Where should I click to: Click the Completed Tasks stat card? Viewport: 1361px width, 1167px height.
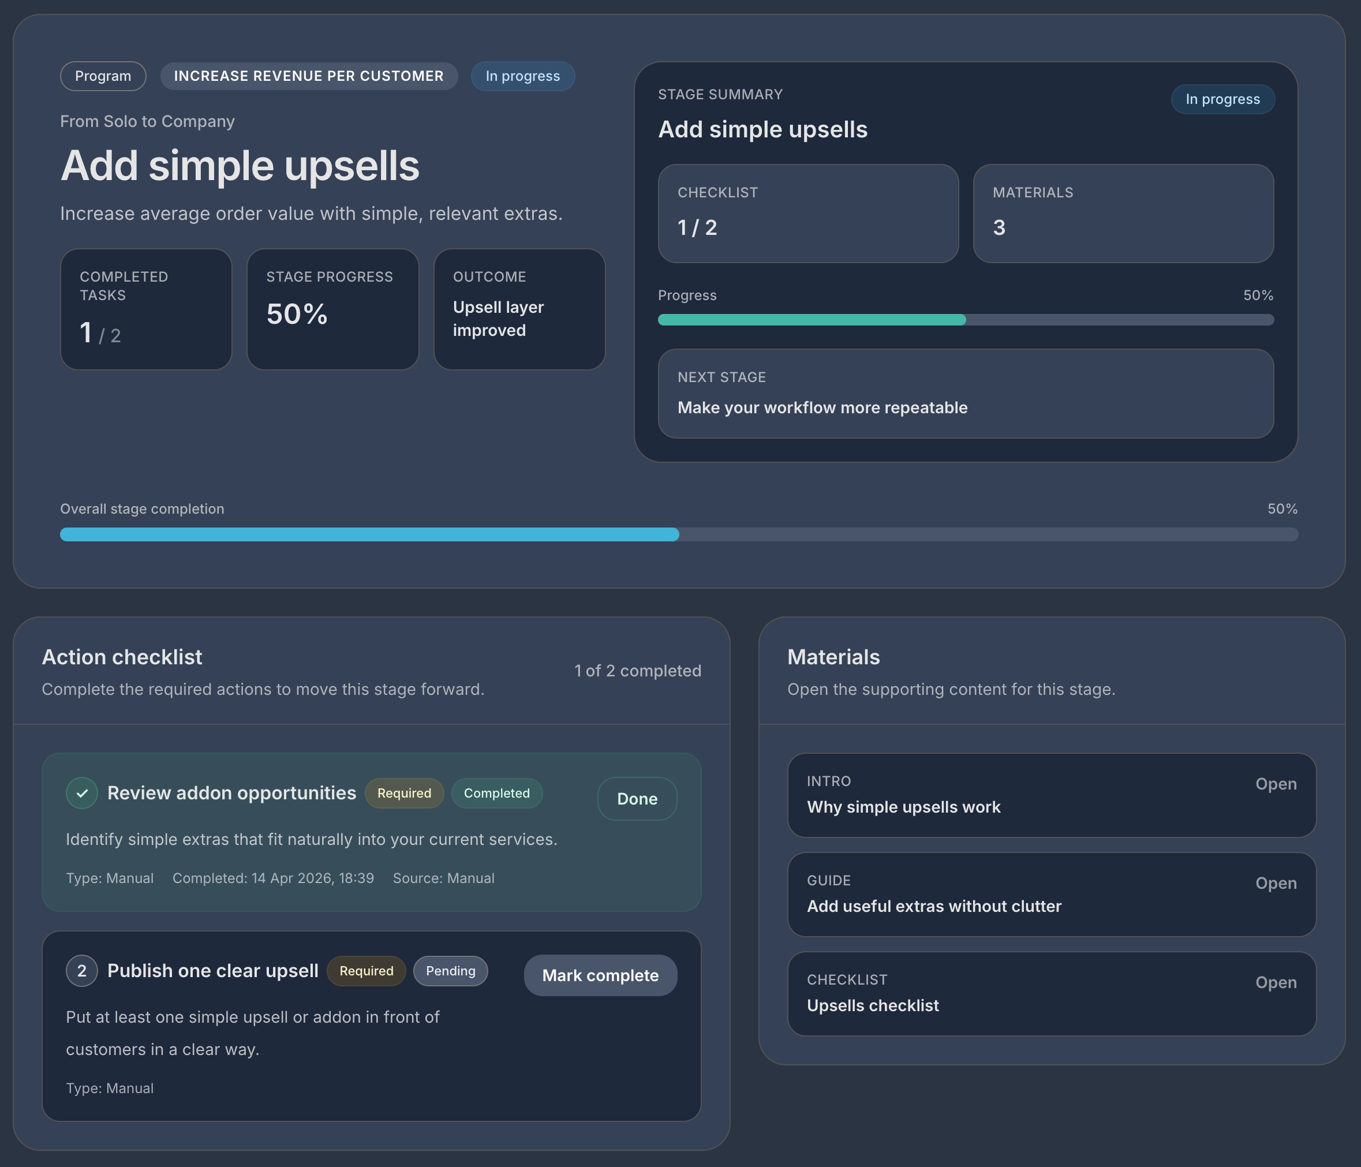click(x=146, y=309)
